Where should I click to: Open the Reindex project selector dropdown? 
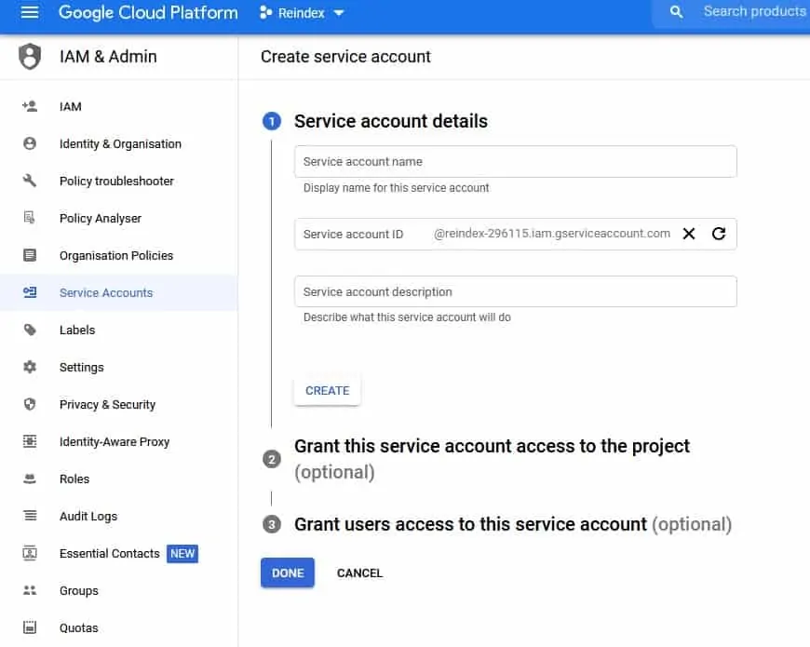tap(302, 12)
